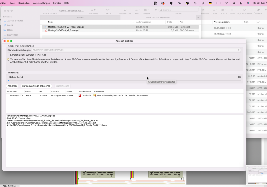Click Teilen share icon in back Finder window
The image size is (267, 187).
click(232, 10)
